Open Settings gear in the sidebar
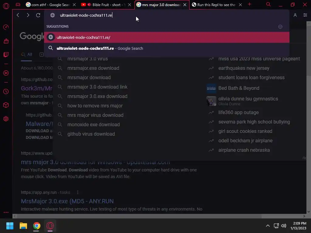This screenshot has width=311, height=233. point(6,119)
